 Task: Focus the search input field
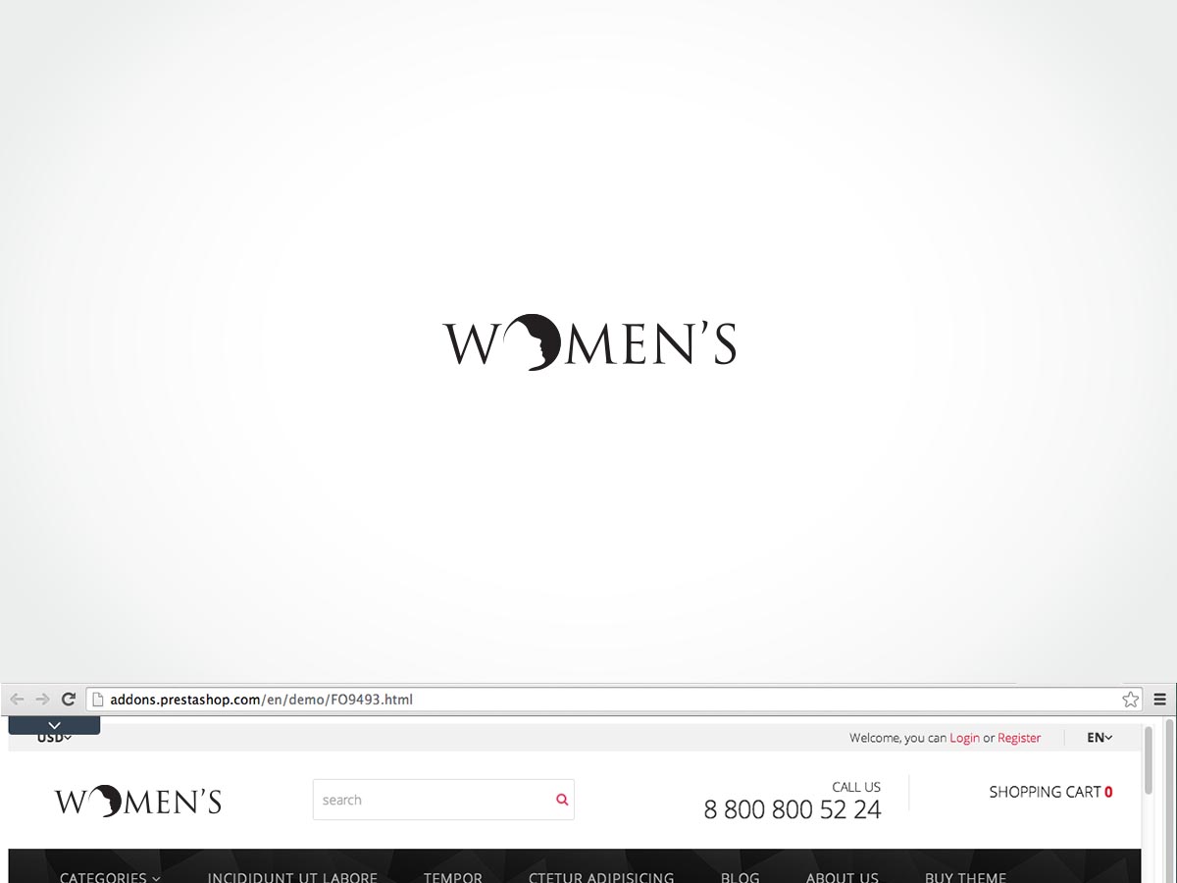tap(432, 800)
